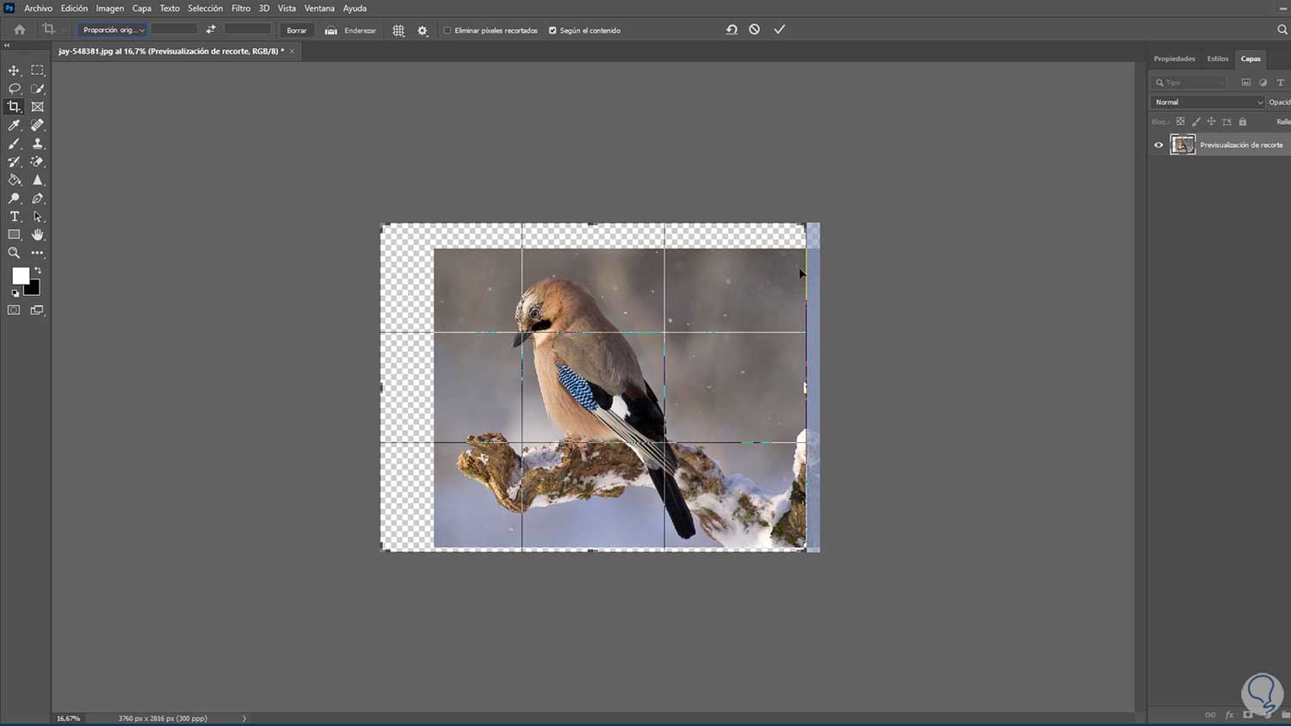Open the 'Proporción orig...' ratio dropdown
Screen dimensions: 1291x726
(113, 30)
